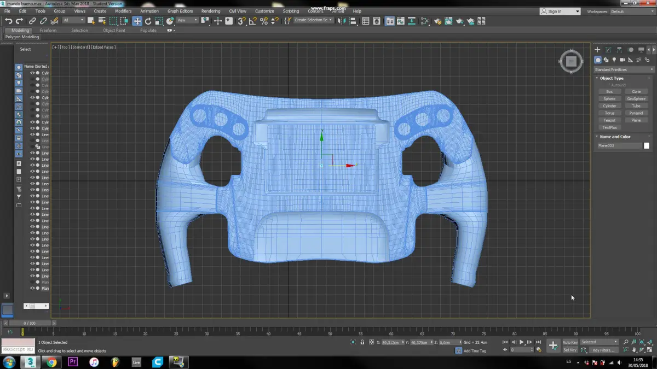This screenshot has width=657, height=369.
Task: Switch to the Object Paint ribbon tab
Action: (x=114, y=31)
